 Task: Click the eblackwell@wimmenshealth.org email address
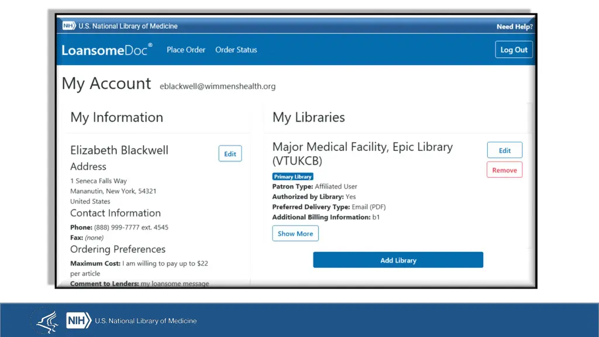(218, 86)
